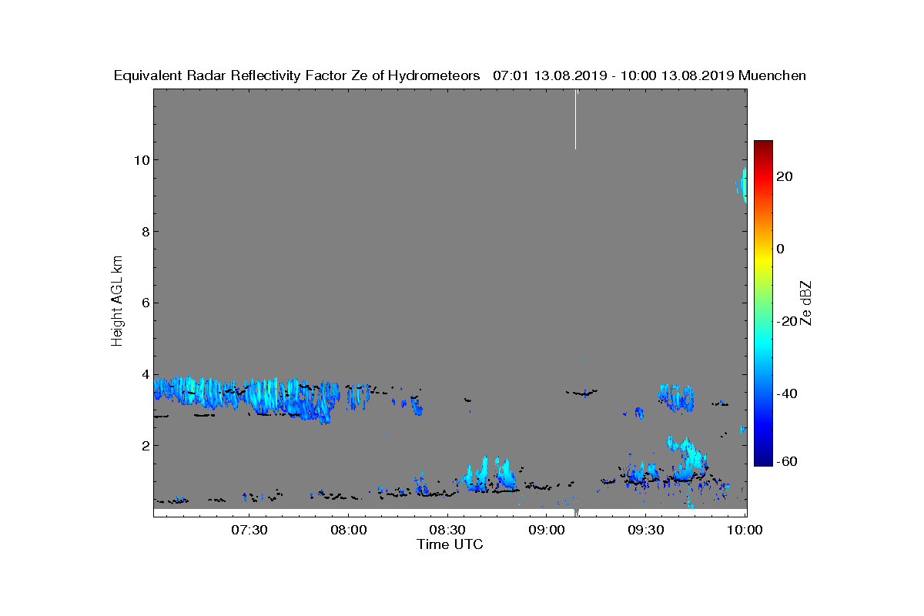Click the white vertical line near 09:10
The height and width of the screenshot is (616, 924).
coord(575,119)
